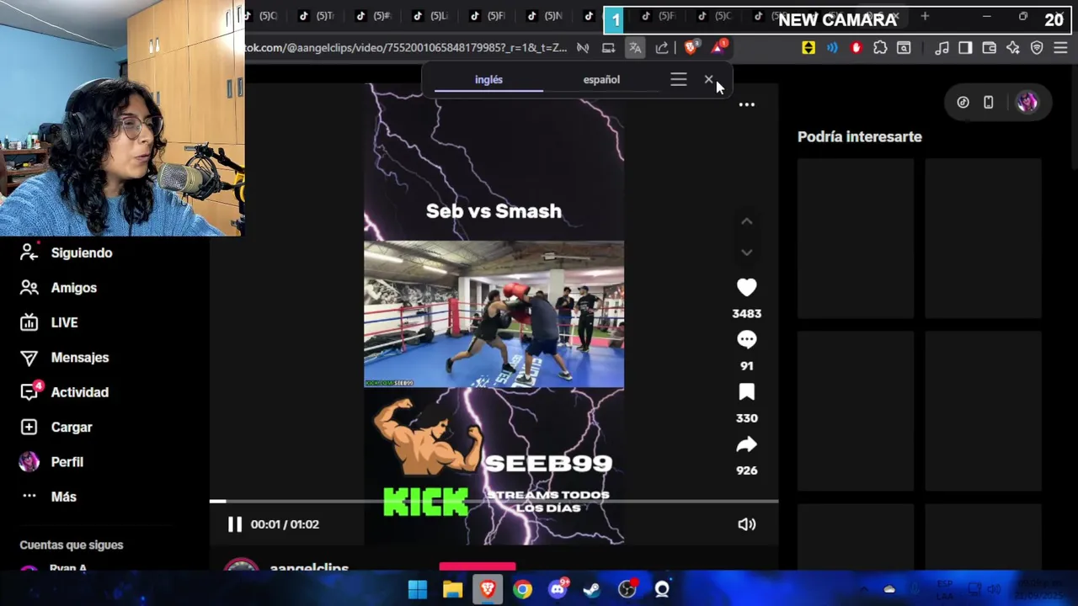
Task: Open File Explorer from the taskbar
Action: [452, 589]
